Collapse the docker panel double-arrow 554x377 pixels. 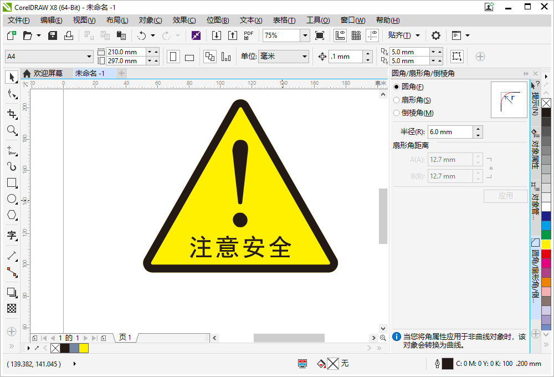coord(526,74)
